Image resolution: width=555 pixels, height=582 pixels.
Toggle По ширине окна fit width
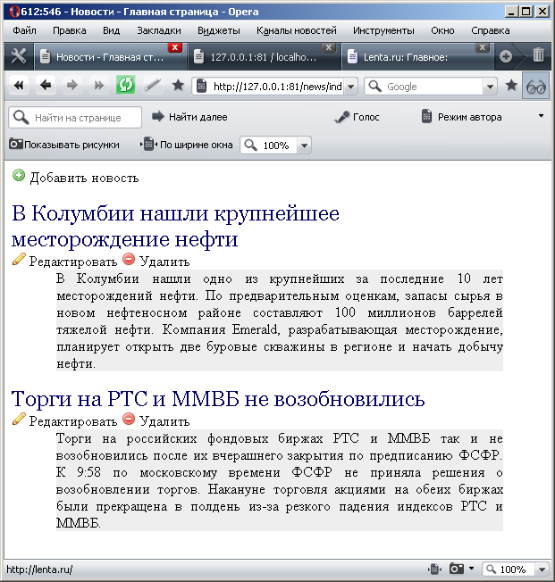click(x=186, y=145)
